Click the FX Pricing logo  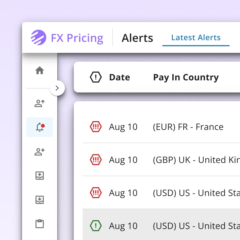coord(67,38)
